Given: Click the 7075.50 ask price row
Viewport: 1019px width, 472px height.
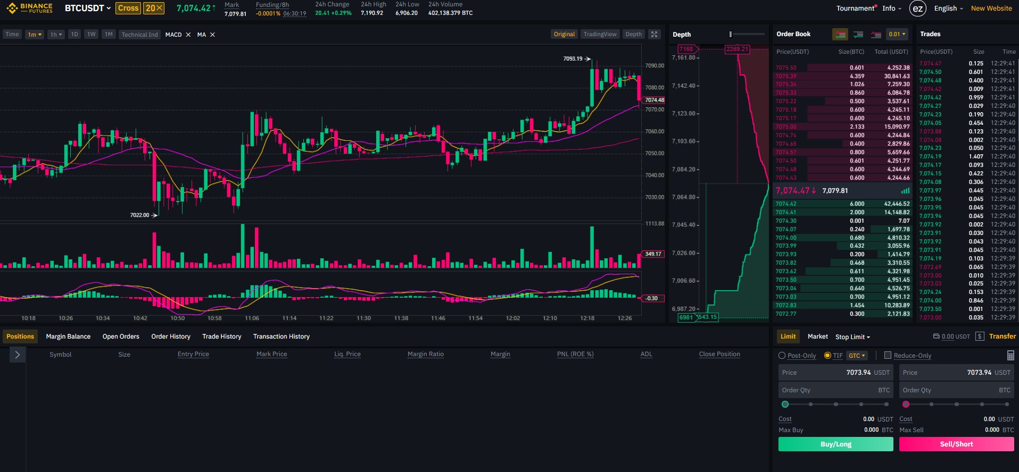Looking at the screenshot, I should pyautogui.click(x=842, y=68).
